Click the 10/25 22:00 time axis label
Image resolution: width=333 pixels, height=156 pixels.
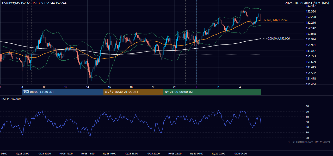pos(175,154)
